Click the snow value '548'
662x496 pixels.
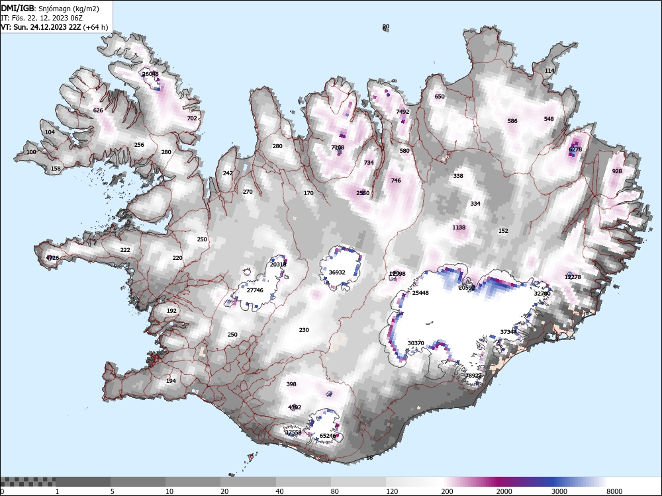point(549,119)
